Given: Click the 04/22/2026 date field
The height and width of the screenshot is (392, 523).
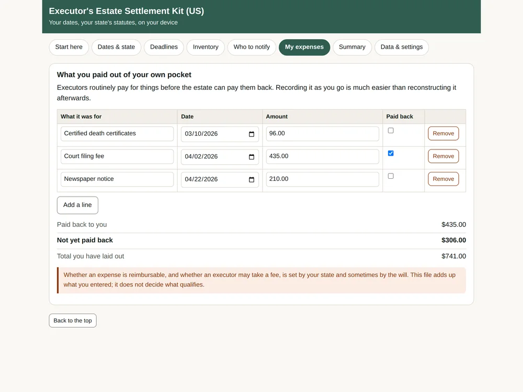Looking at the screenshot, I should (x=220, y=179).
